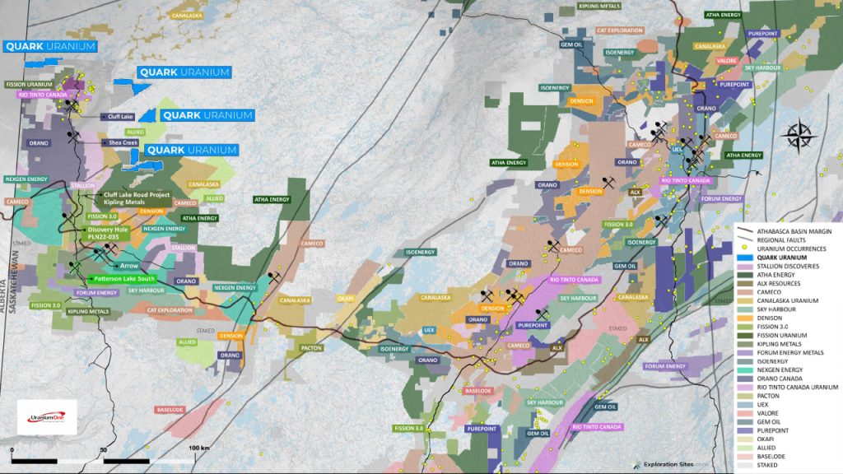Click 'URANIUM OCCURRENCES' legend text
Screen dimensions: 843x474
tap(791, 249)
